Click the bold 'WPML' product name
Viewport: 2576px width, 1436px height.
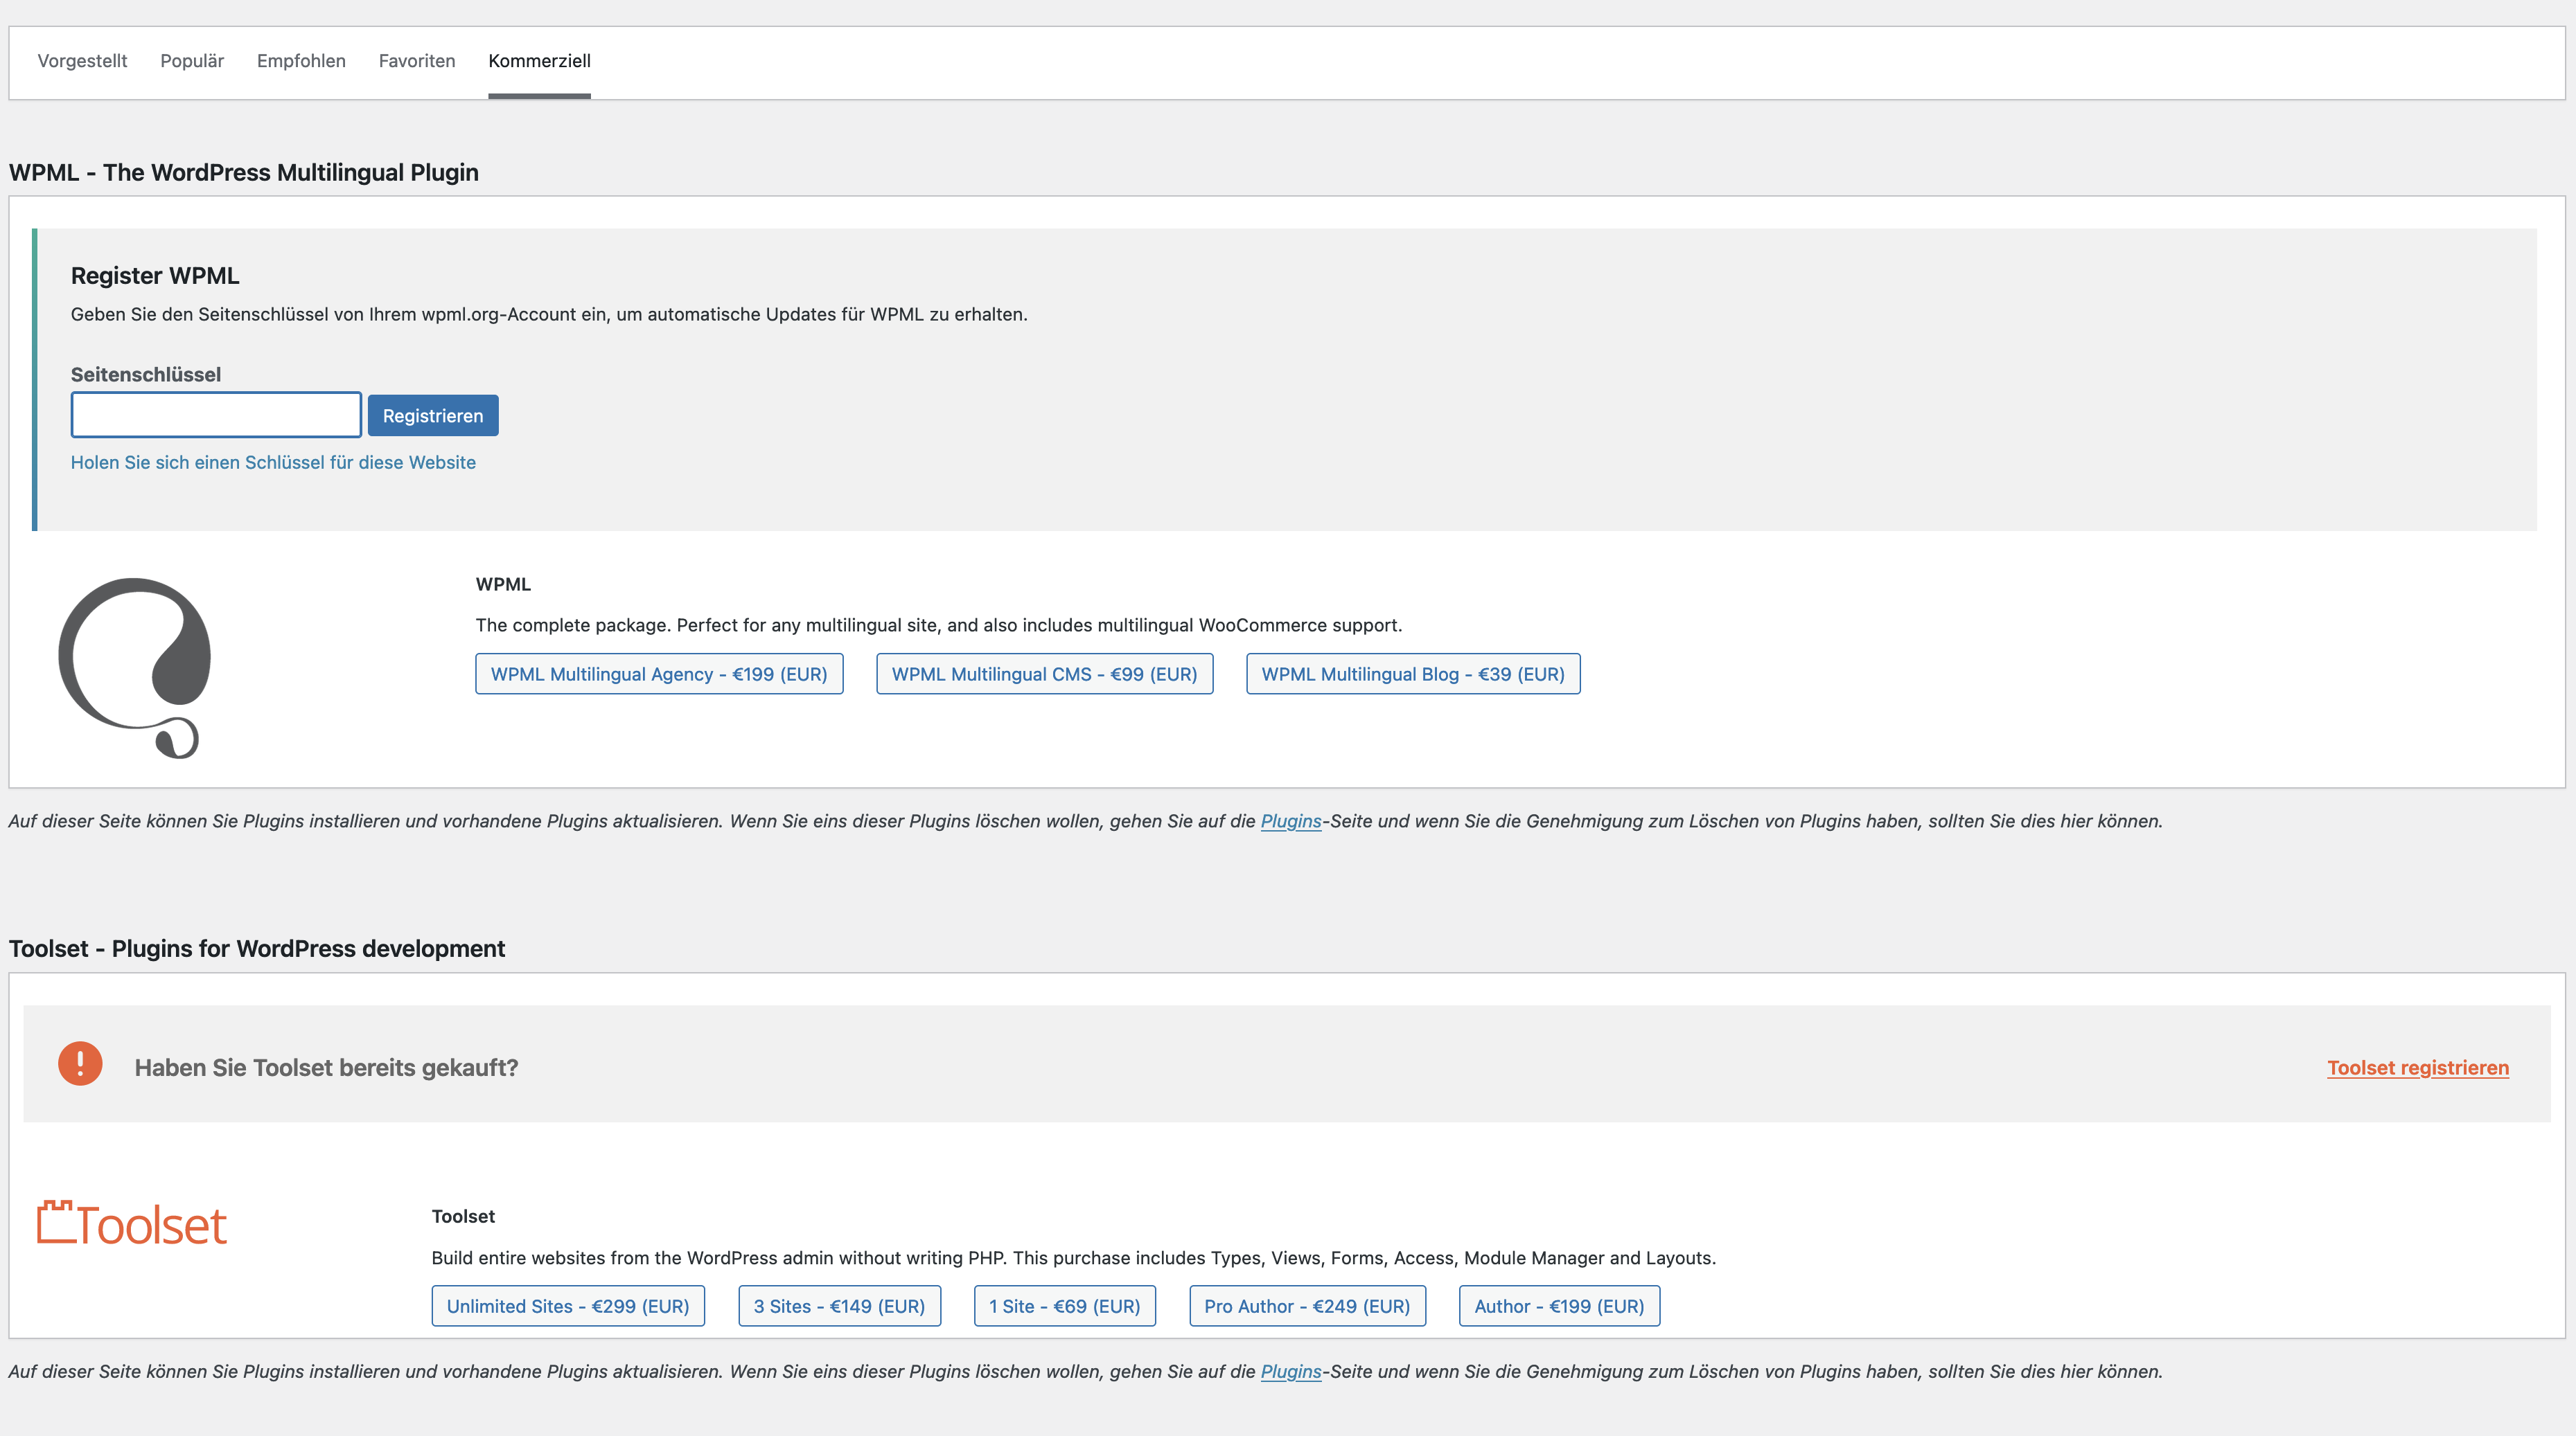pos(503,584)
